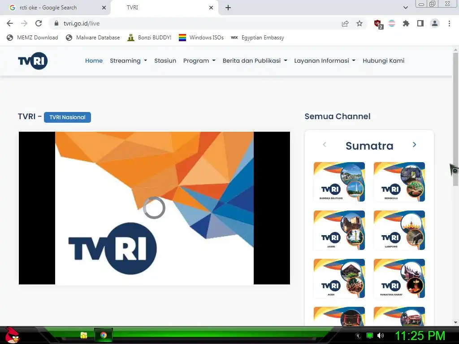Open the Extensions puzzle piece menu
The image size is (459, 344).
pos(406,23)
